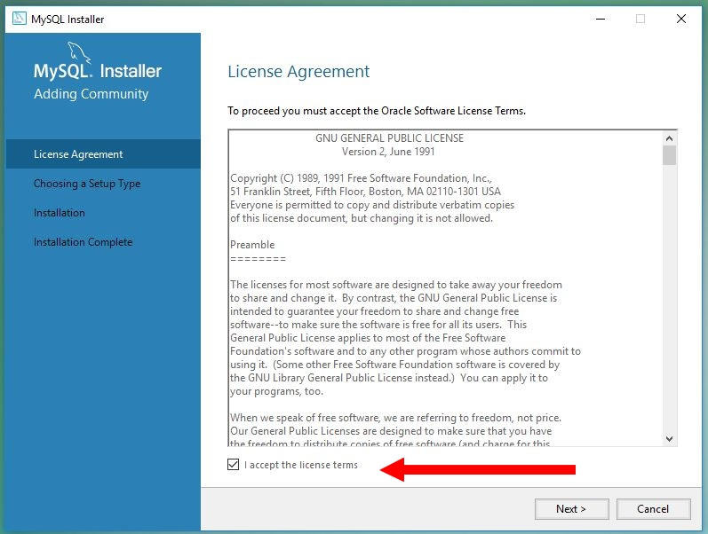708x534 pixels.
Task: Click the license text scroll down arrow
Action: 669,439
